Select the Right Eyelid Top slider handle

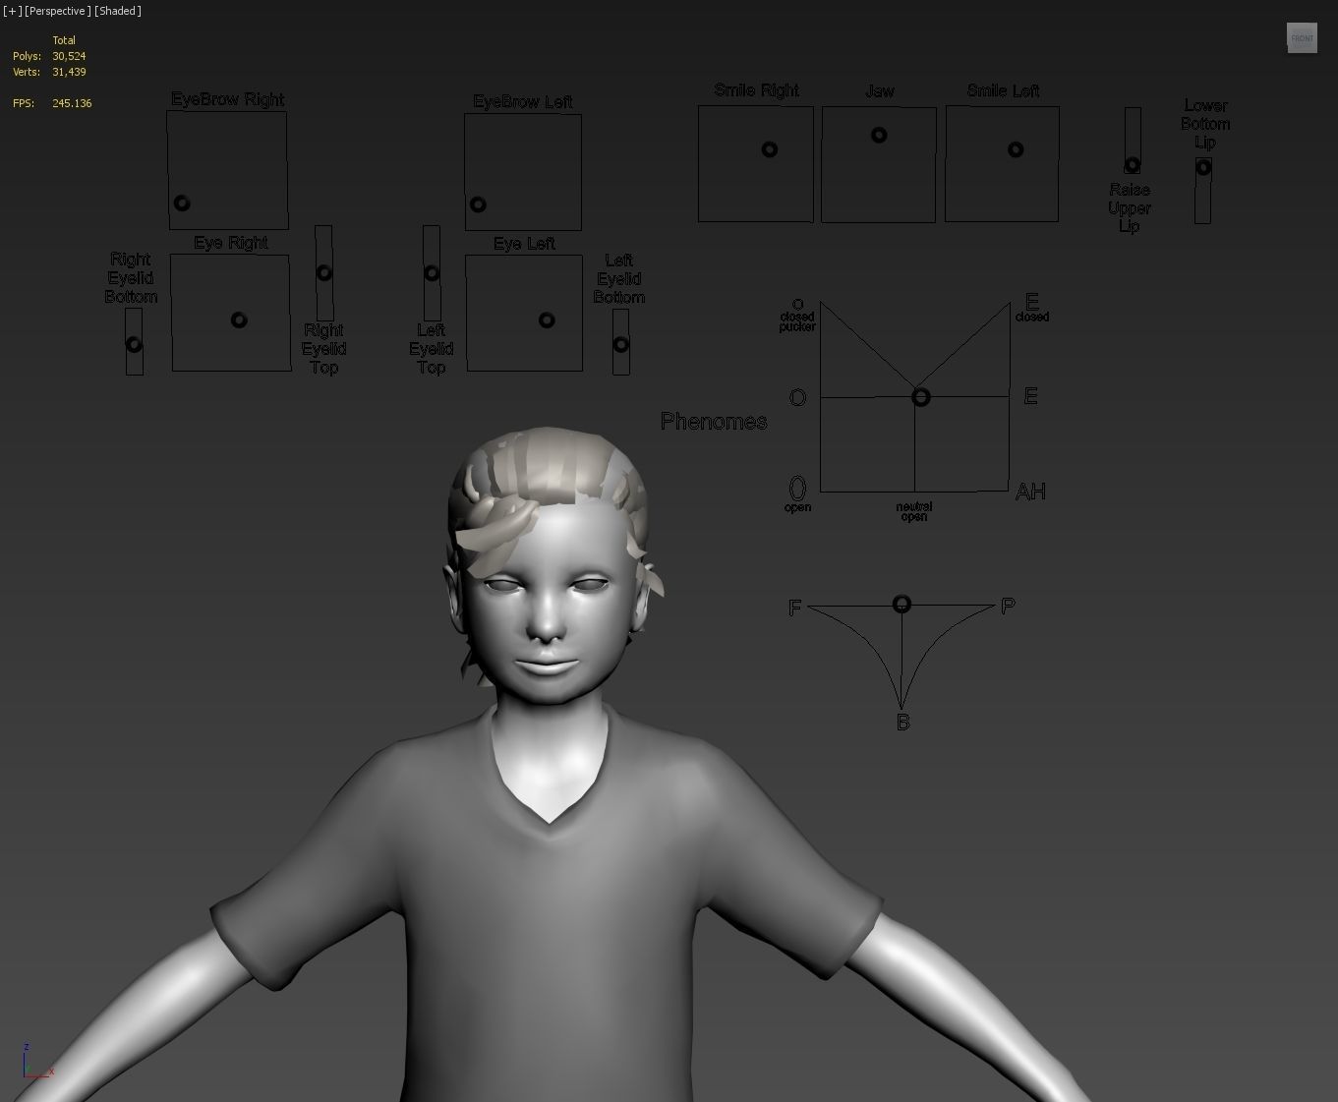pos(324,272)
